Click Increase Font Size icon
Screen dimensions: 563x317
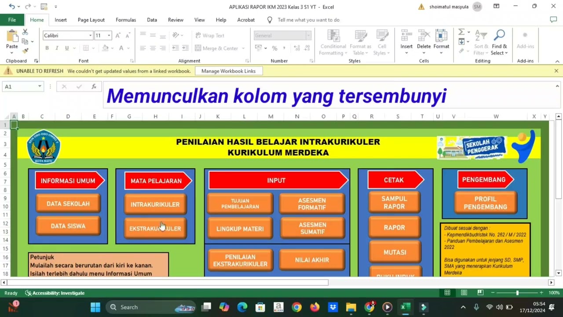coord(118,36)
